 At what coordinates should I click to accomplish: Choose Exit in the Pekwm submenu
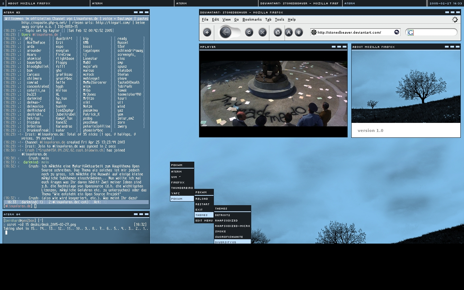coord(204,210)
